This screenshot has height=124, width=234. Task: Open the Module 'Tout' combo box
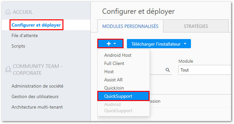tap(205, 70)
